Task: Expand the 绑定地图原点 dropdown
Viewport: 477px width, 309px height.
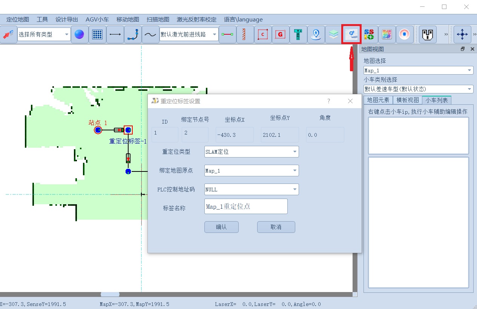Action: pos(251,170)
